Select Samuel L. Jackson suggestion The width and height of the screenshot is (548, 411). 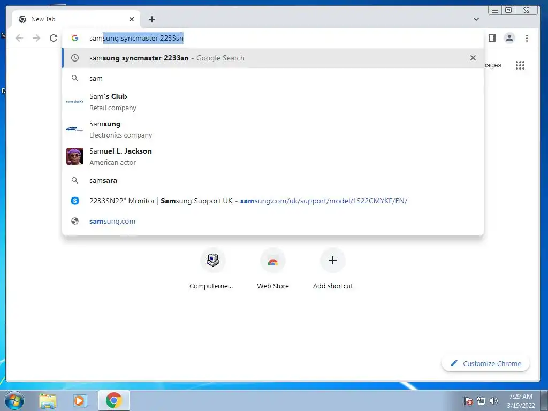[273, 156]
